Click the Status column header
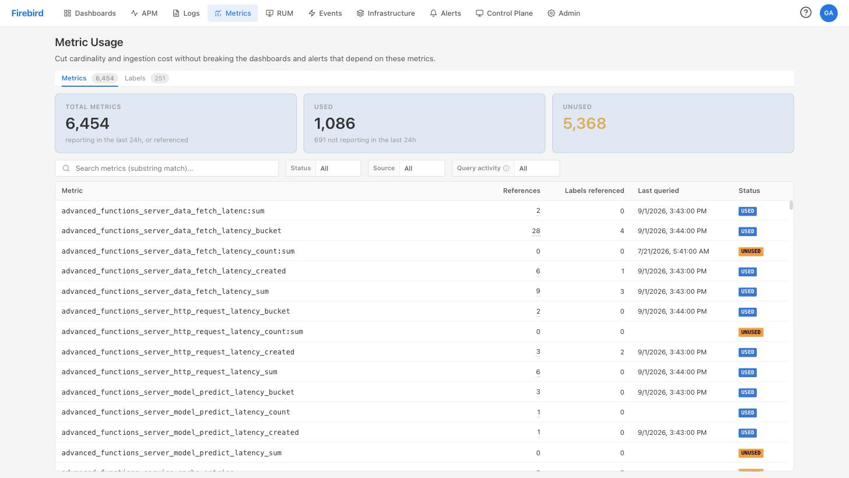Viewport: 849px width, 478px height. tap(749, 191)
